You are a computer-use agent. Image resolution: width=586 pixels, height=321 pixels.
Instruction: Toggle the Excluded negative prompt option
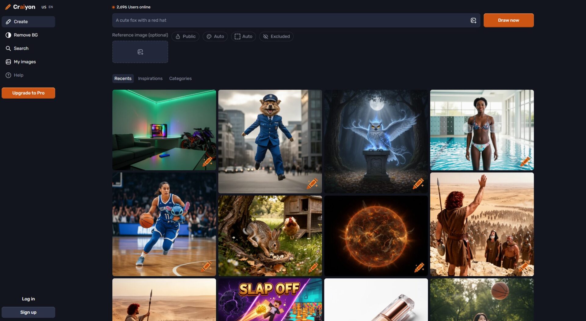pos(276,37)
